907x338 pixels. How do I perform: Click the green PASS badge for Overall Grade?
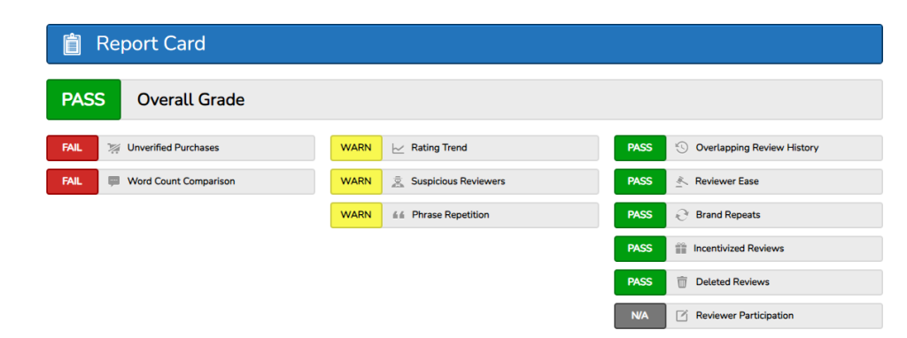(x=84, y=99)
